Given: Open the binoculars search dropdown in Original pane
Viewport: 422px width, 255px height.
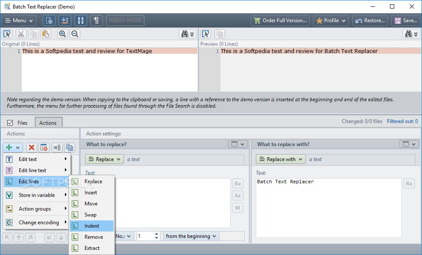Looking at the screenshot, I should [x=188, y=34].
